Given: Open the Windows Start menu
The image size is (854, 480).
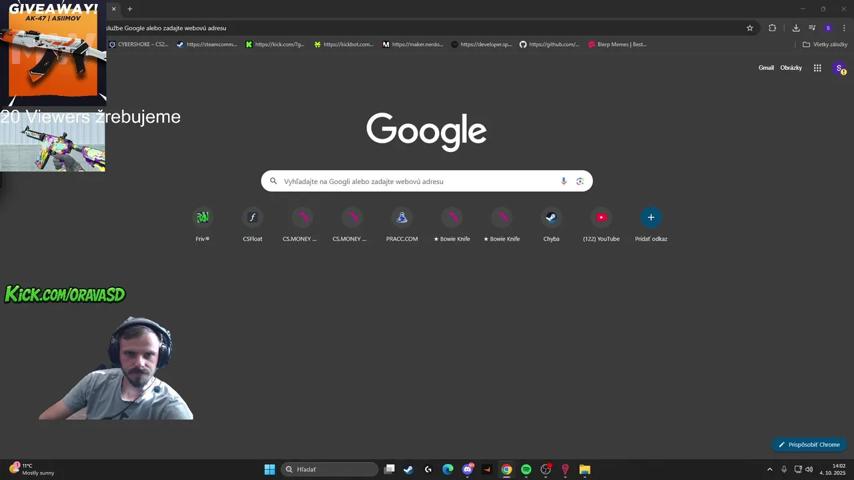Looking at the screenshot, I should 270,469.
